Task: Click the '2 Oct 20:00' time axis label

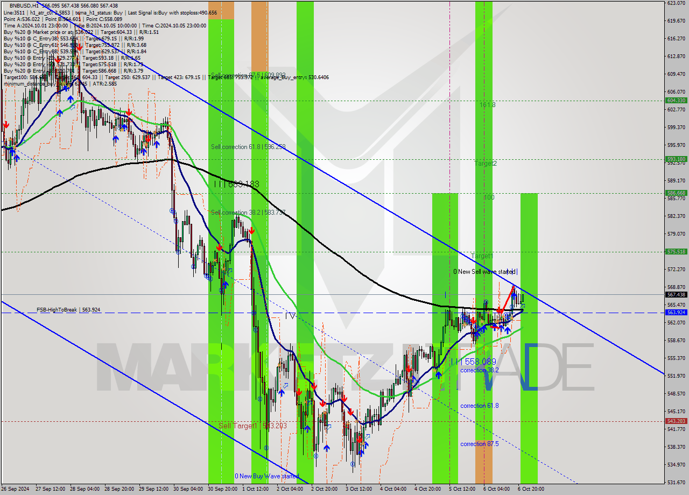Action: (325, 489)
